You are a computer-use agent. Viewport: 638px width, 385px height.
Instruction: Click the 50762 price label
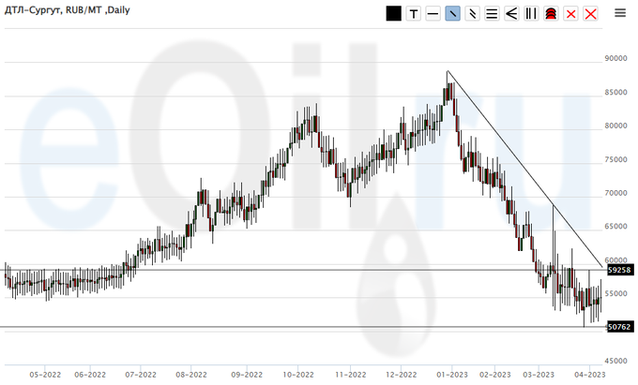coord(617,327)
